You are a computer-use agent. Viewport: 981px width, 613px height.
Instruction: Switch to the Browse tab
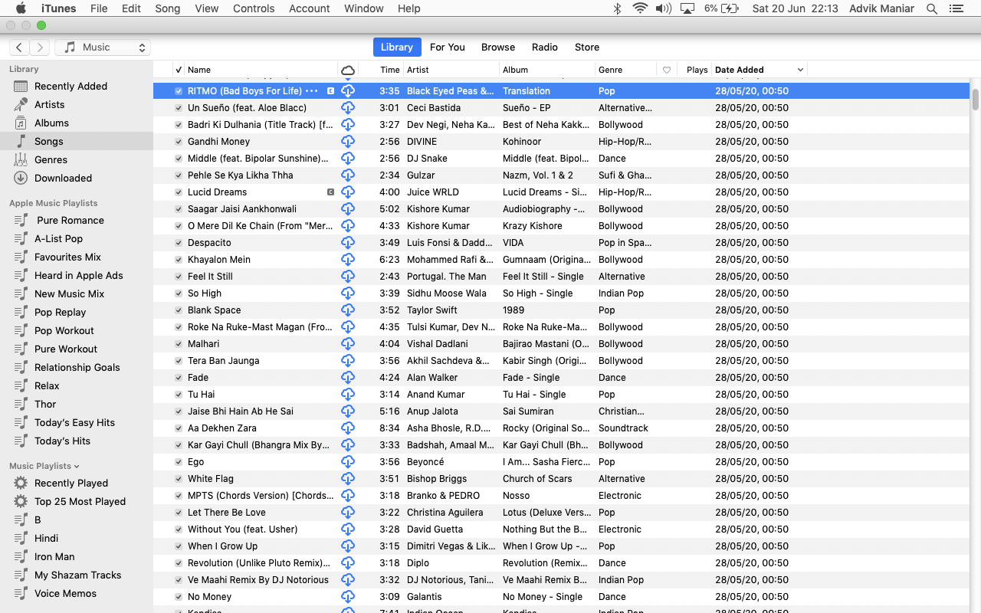click(x=498, y=48)
